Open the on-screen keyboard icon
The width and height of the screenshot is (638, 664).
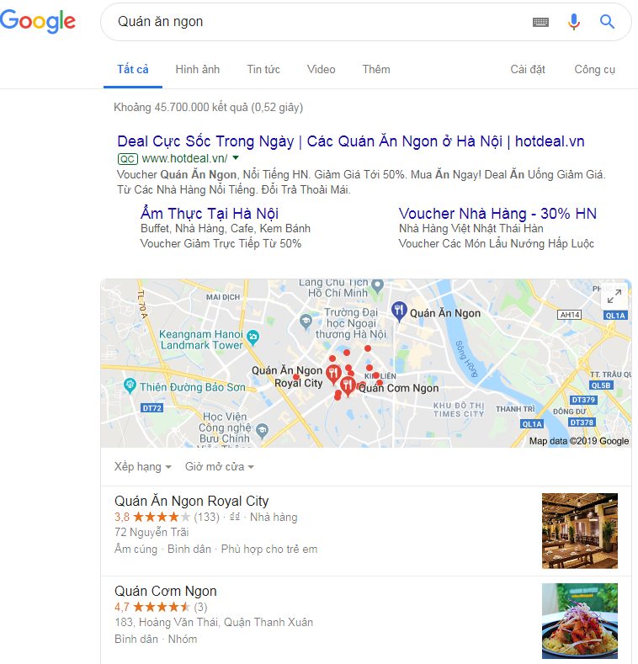coord(540,22)
